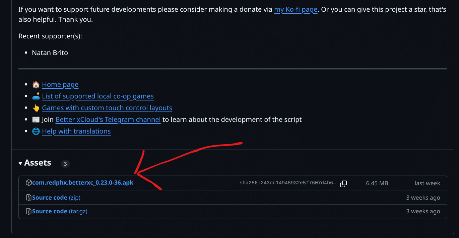Click the '3 weeks ago' timestamp for zip

[x=423, y=198]
